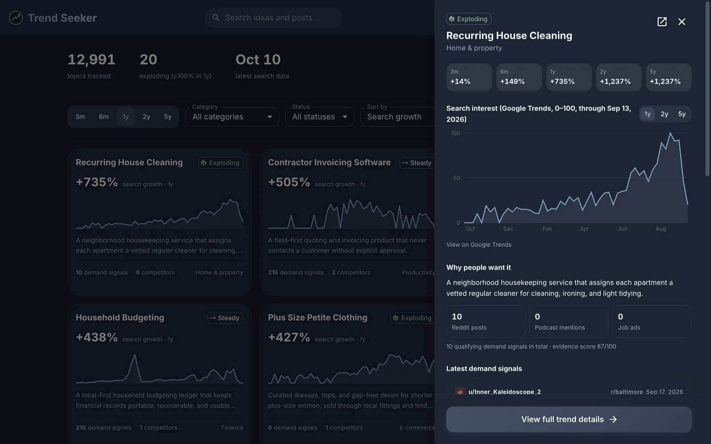Viewport: 711px width, 444px height.
Task: Open the Sort by dropdown
Action: pyautogui.click(x=397, y=117)
